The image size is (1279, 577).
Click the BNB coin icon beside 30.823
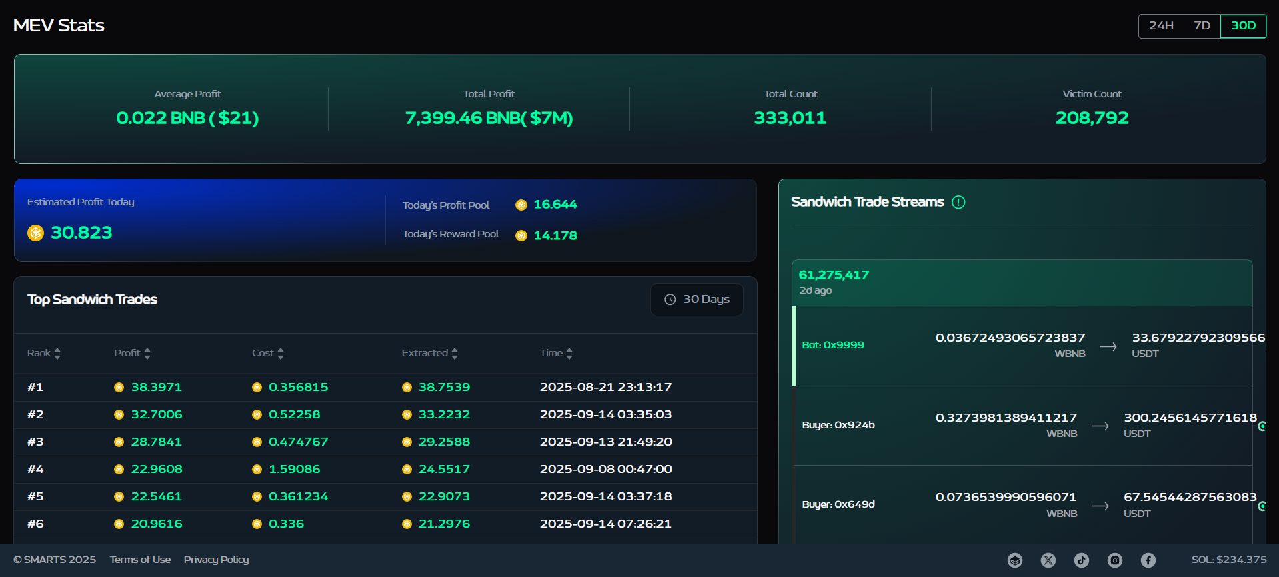pos(35,233)
